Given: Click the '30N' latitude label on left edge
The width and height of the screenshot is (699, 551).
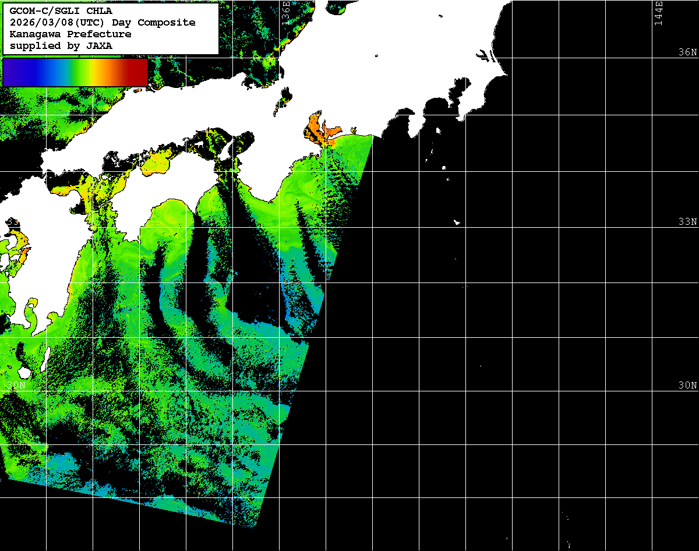Looking at the screenshot, I should [16, 386].
